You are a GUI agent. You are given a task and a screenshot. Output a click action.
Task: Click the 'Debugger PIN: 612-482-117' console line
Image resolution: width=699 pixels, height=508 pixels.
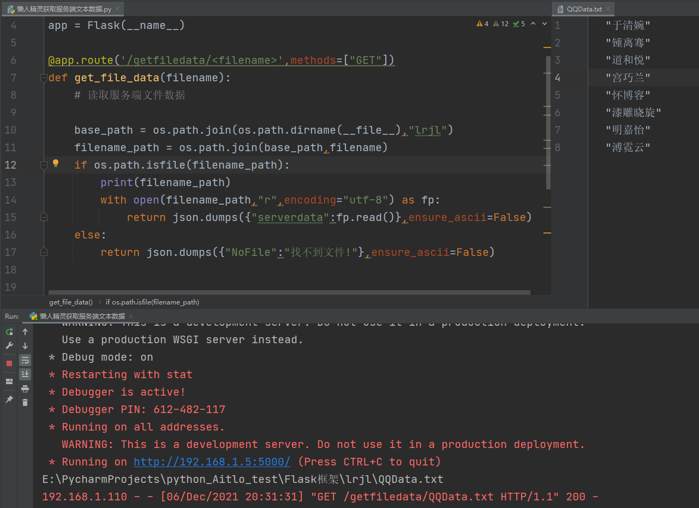pos(137,409)
